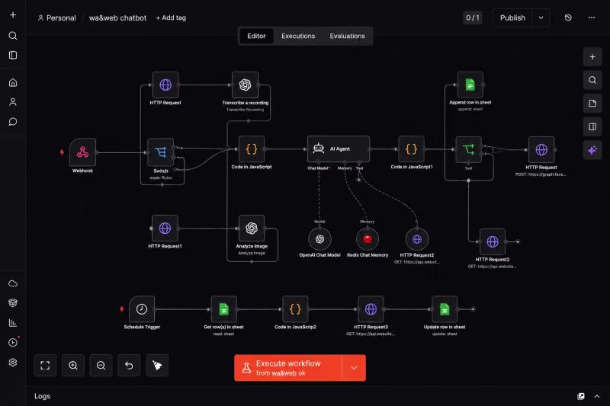The image size is (610, 406).
Task: Open Code in JavaScript2 node
Action: (x=295, y=309)
